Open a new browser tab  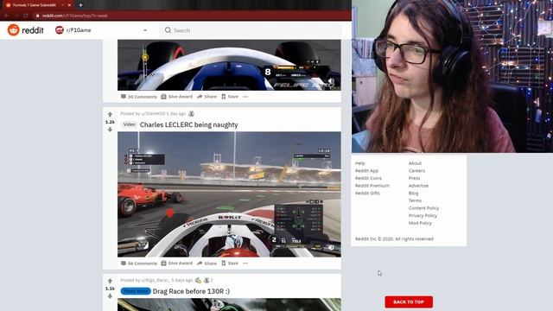click(x=80, y=5)
